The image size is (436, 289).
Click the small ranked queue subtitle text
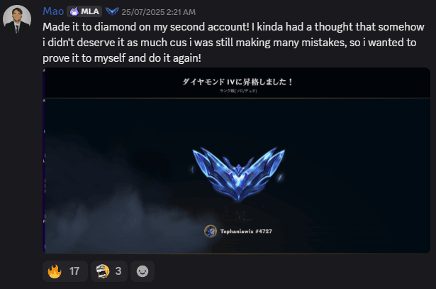pyautogui.click(x=238, y=91)
